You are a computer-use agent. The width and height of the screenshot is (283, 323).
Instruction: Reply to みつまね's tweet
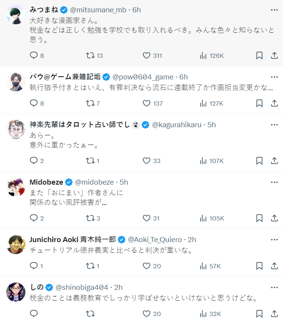(x=34, y=56)
